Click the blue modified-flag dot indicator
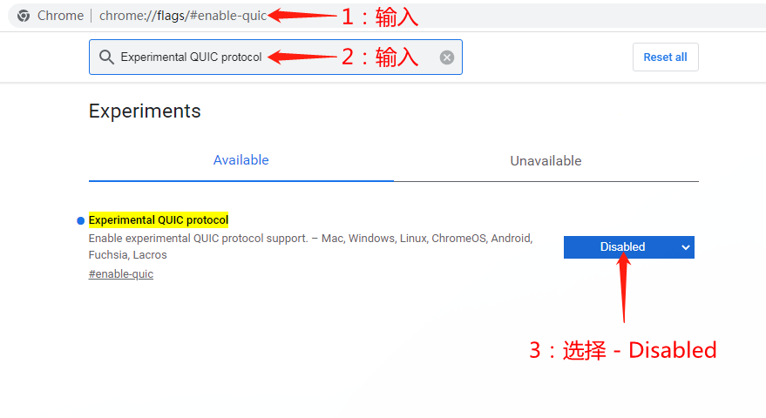Image resolution: width=766 pixels, height=418 pixels. click(80, 220)
